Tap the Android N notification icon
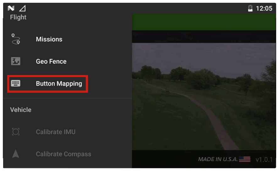Viewport: 279px width, 172px height. [11, 8]
